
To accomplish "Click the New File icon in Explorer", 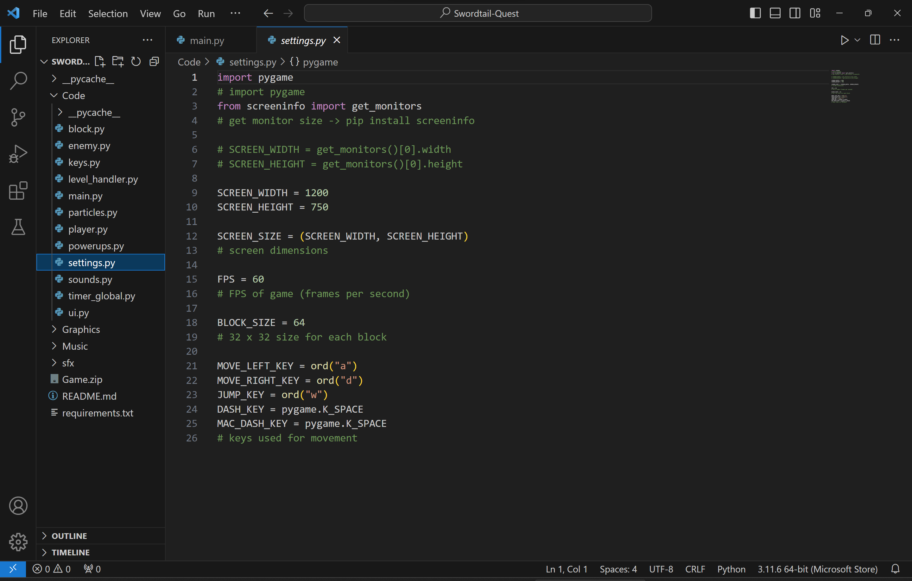I will [100, 61].
